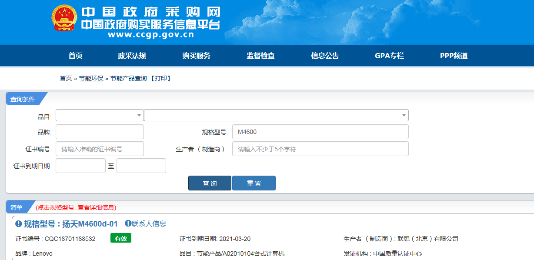Open the 政采法规 navigation tab
The image size is (534, 260).
(132, 56)
